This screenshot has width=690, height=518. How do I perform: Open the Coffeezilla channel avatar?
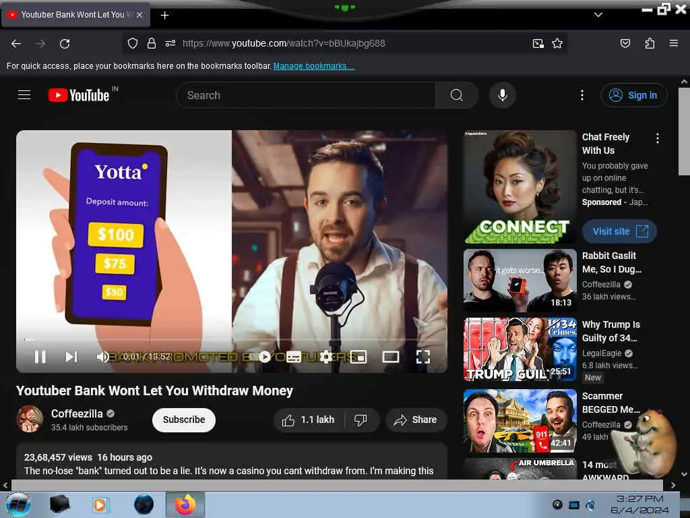(x=30, y=419)
